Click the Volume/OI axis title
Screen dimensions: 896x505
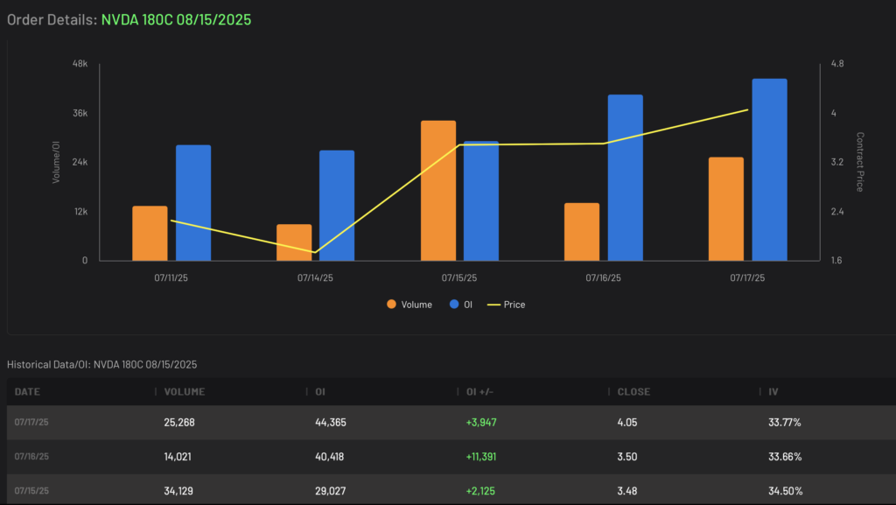pos(56,162)
